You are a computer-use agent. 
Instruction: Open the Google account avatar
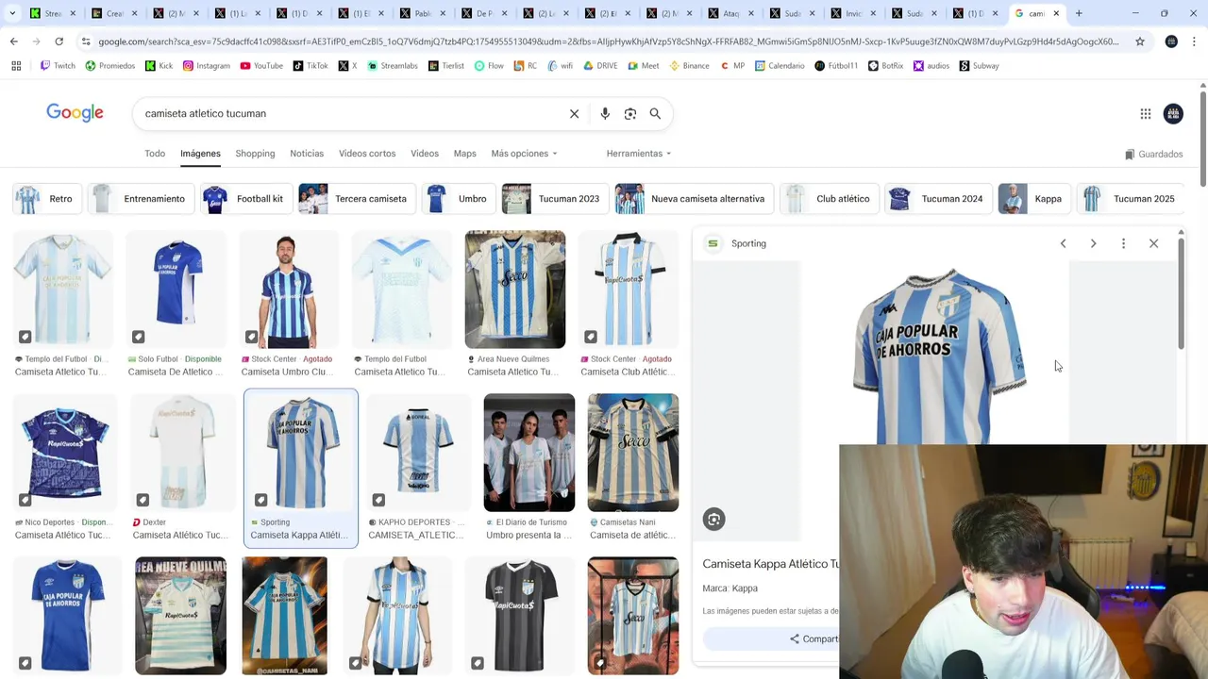pyautogui.click(x=1173, y=113)
